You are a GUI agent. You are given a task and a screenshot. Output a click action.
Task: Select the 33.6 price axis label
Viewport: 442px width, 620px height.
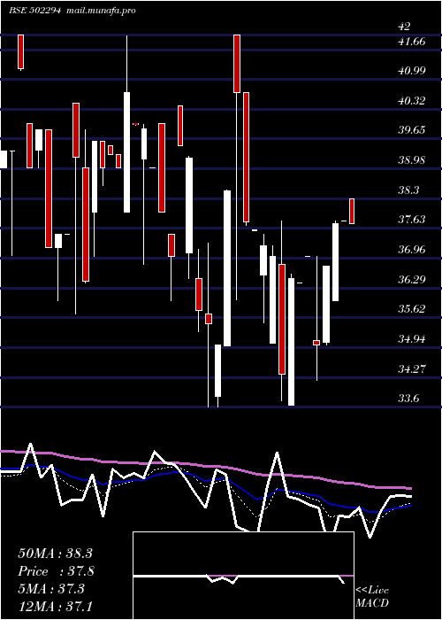coord(408,399)
